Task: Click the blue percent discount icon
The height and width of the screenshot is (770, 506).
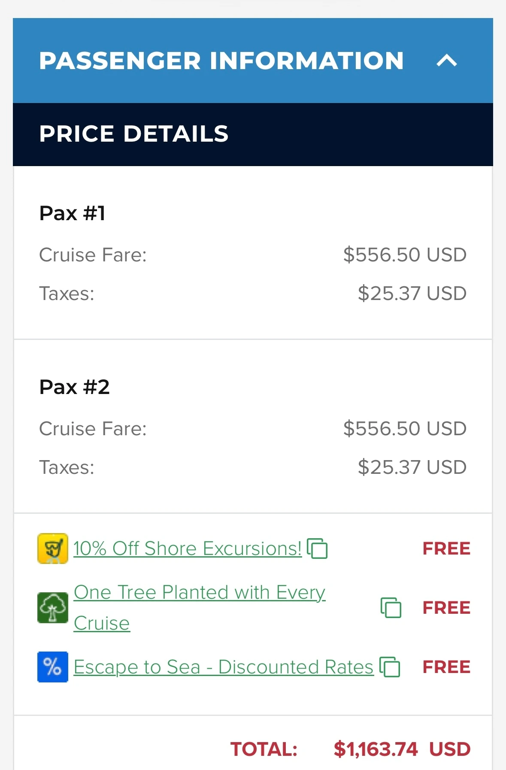Action: [53, 667]
